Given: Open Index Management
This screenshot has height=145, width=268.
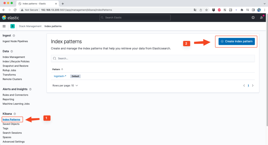Looking at the screenshot, I should click(x=14, y=57).
